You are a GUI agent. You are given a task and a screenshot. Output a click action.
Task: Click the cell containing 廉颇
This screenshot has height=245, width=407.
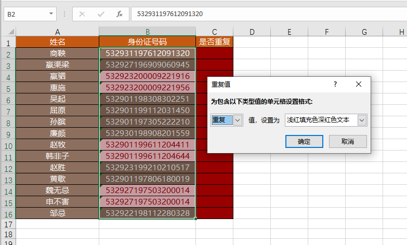[x=57, y=133]
